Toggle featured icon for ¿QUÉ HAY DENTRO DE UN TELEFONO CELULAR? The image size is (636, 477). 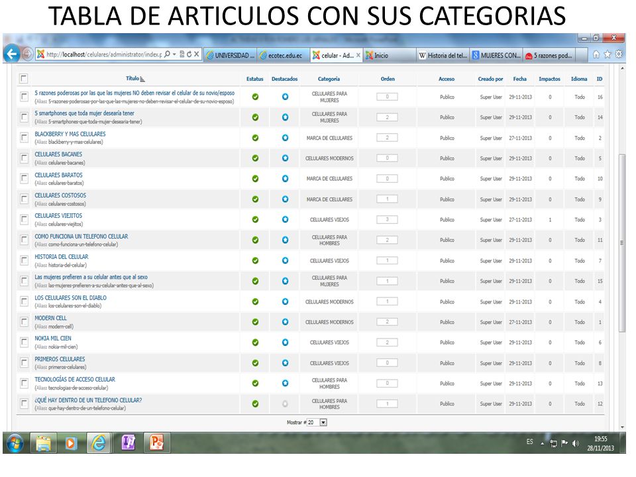point(285,403)
